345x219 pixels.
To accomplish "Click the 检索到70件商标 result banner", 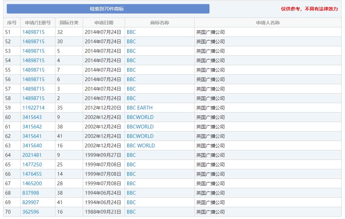I will (108, 9).
